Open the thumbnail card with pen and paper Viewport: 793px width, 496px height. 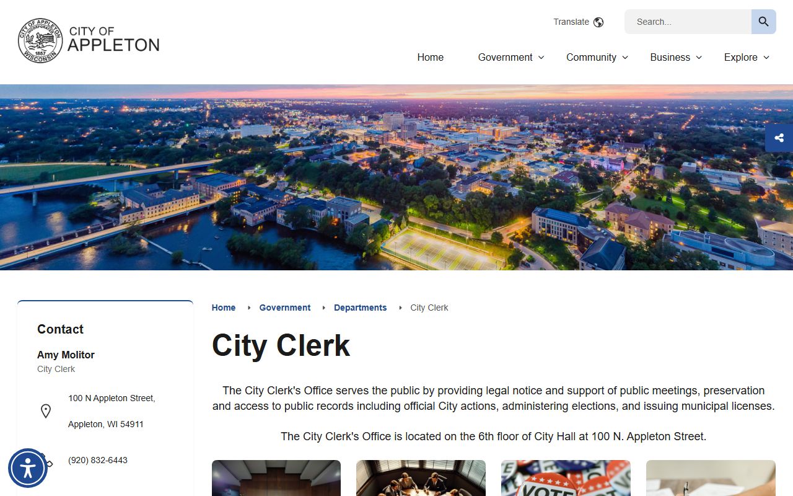[x=711, y=478]
